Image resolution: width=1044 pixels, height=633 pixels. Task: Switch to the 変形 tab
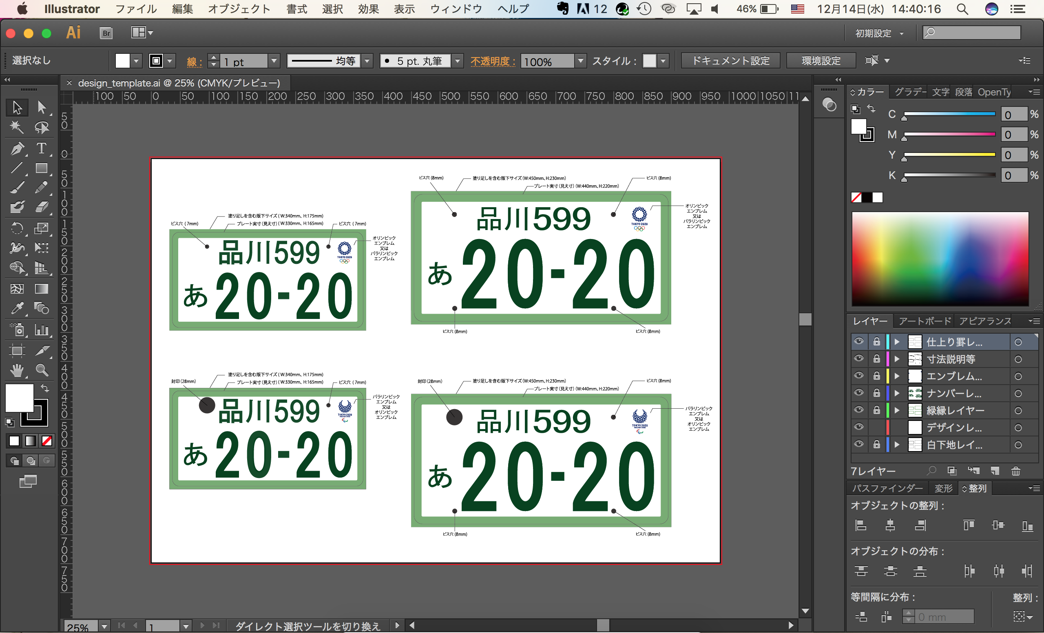coord(943,488)
